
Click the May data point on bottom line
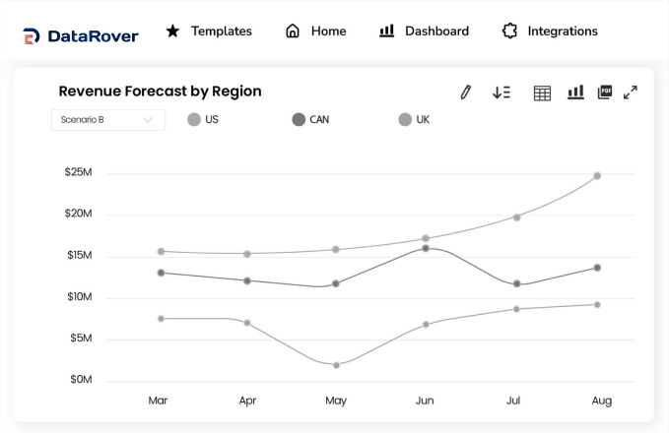(336, 365)
